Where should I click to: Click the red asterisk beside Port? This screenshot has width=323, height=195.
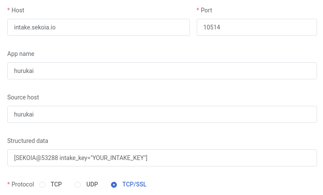coord(198,10)
